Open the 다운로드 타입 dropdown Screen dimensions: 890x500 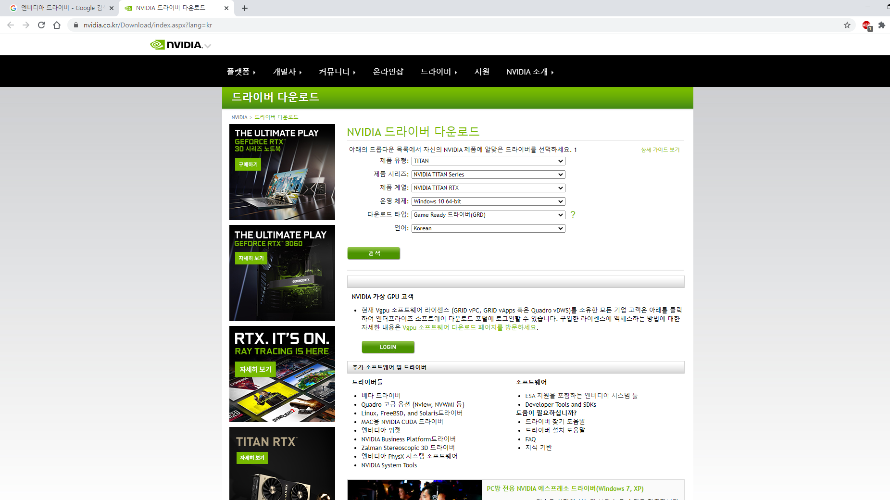(488, 215)
